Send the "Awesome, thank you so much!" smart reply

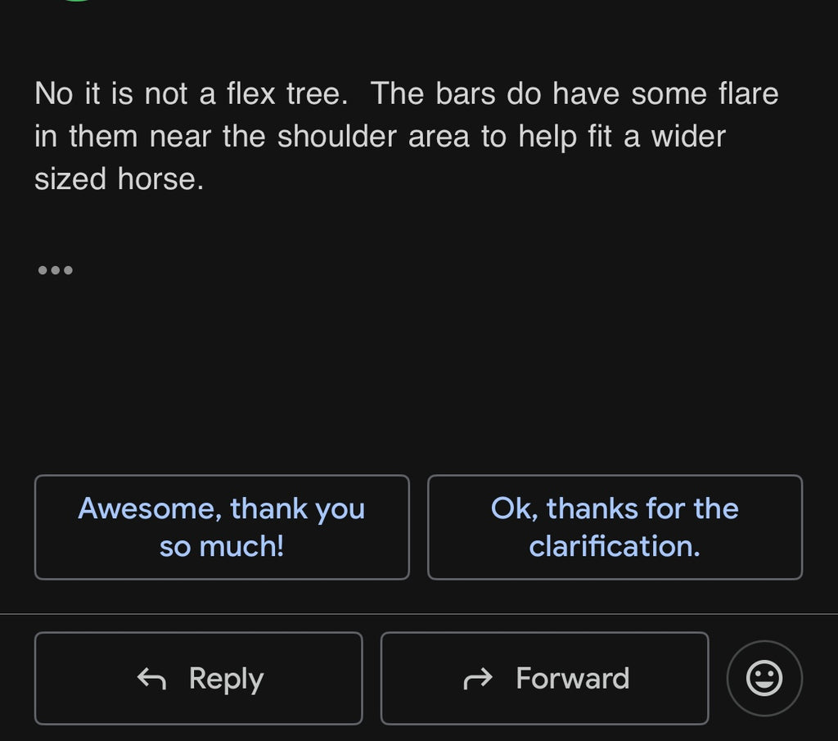(x=222, y=527)
